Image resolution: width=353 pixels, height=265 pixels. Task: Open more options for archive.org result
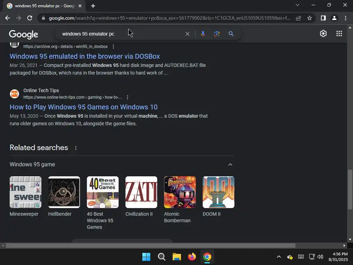pyautogui.click(x=113, y=47)
